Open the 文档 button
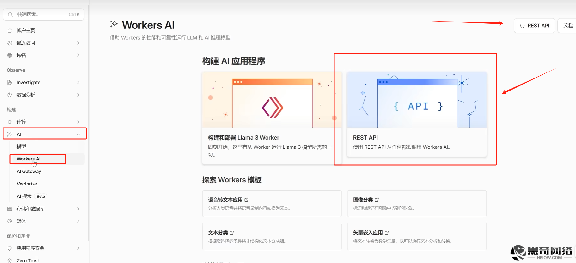Image resolution: width=576 pixels, height=263 pixels. 567,26
